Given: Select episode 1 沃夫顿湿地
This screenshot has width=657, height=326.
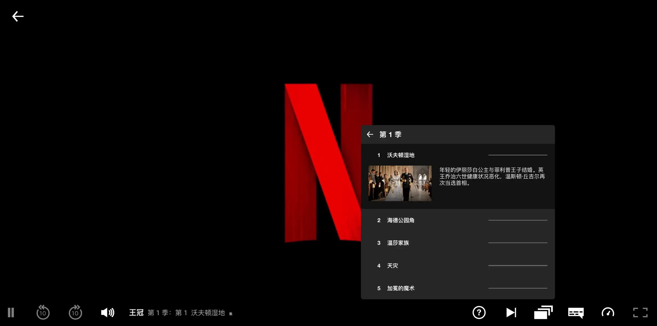Looking at the screenshot, I should click(x=458, y=155).
